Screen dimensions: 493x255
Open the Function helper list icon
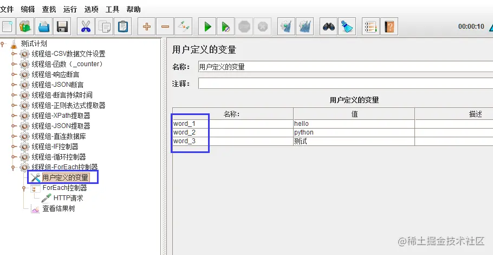tap(371, 27)
